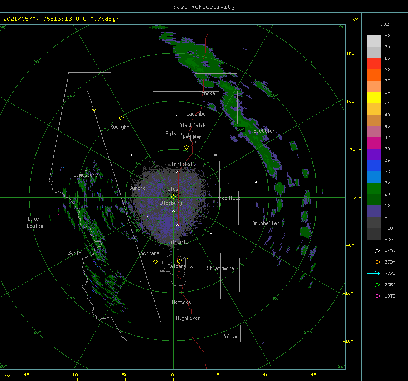Pick the light gray 70–80 dBZ swatch
The width and height of the screenshot is (408, 381).
(x=374, y=41)
